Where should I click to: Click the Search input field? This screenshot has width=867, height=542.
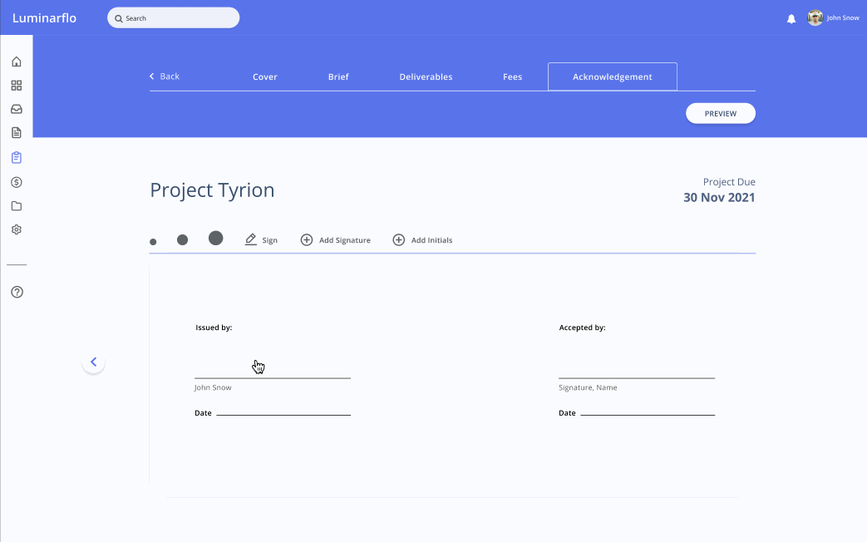(174, 17)
